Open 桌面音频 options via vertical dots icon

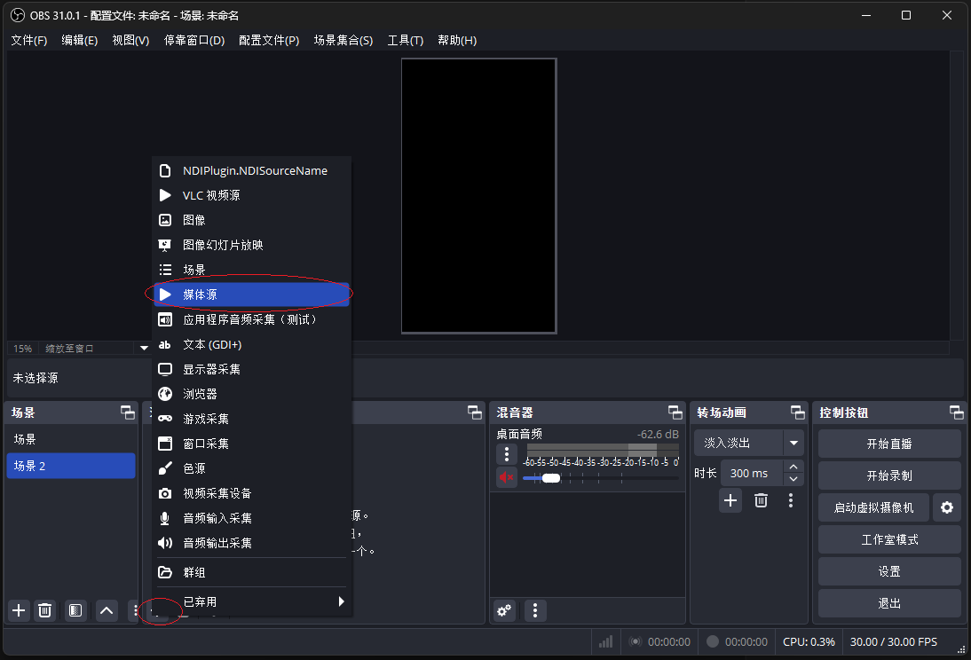[x=506, y=454]
